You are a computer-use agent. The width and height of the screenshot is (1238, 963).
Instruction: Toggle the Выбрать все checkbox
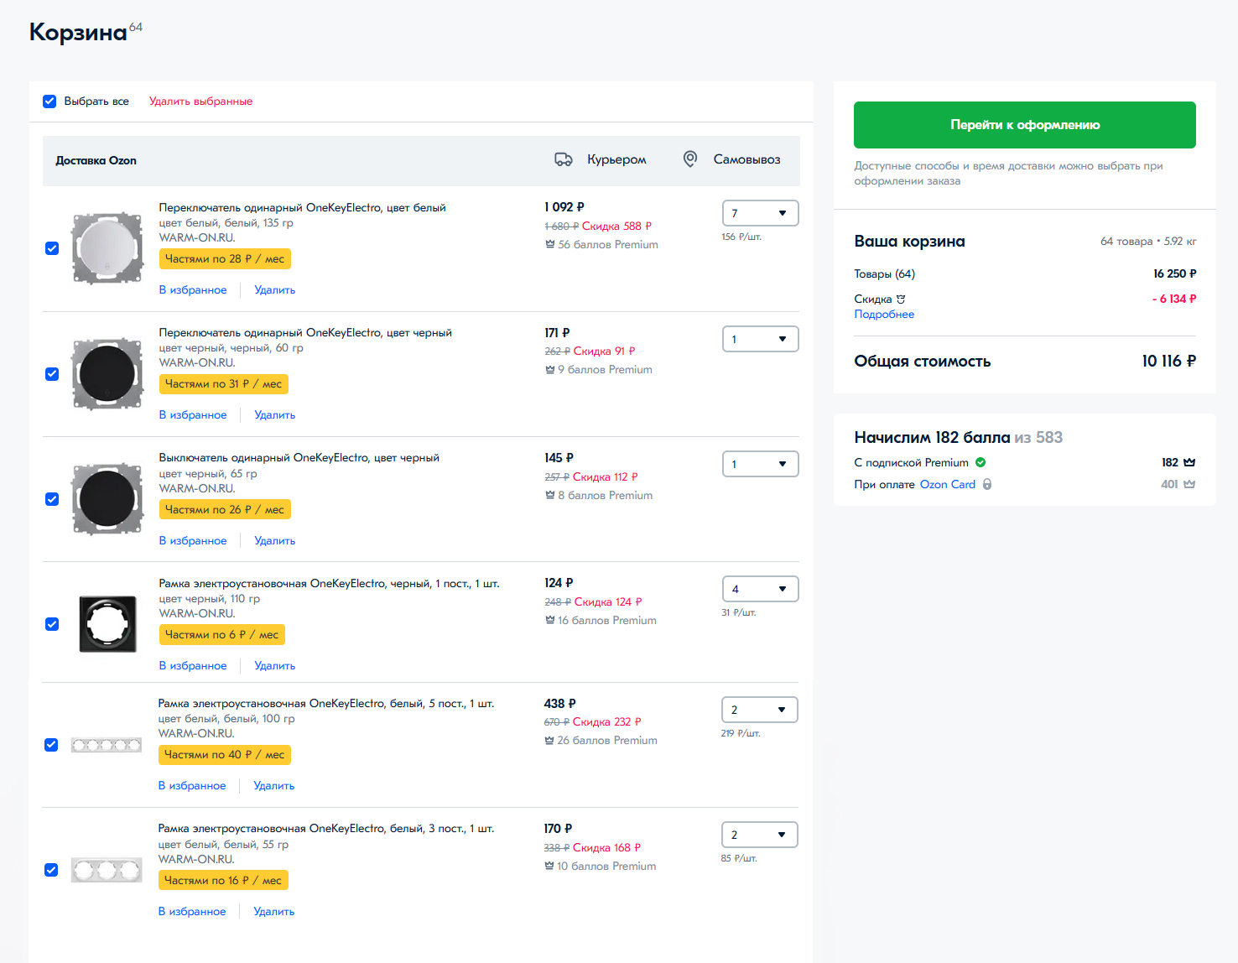click(x=49, y=102)
